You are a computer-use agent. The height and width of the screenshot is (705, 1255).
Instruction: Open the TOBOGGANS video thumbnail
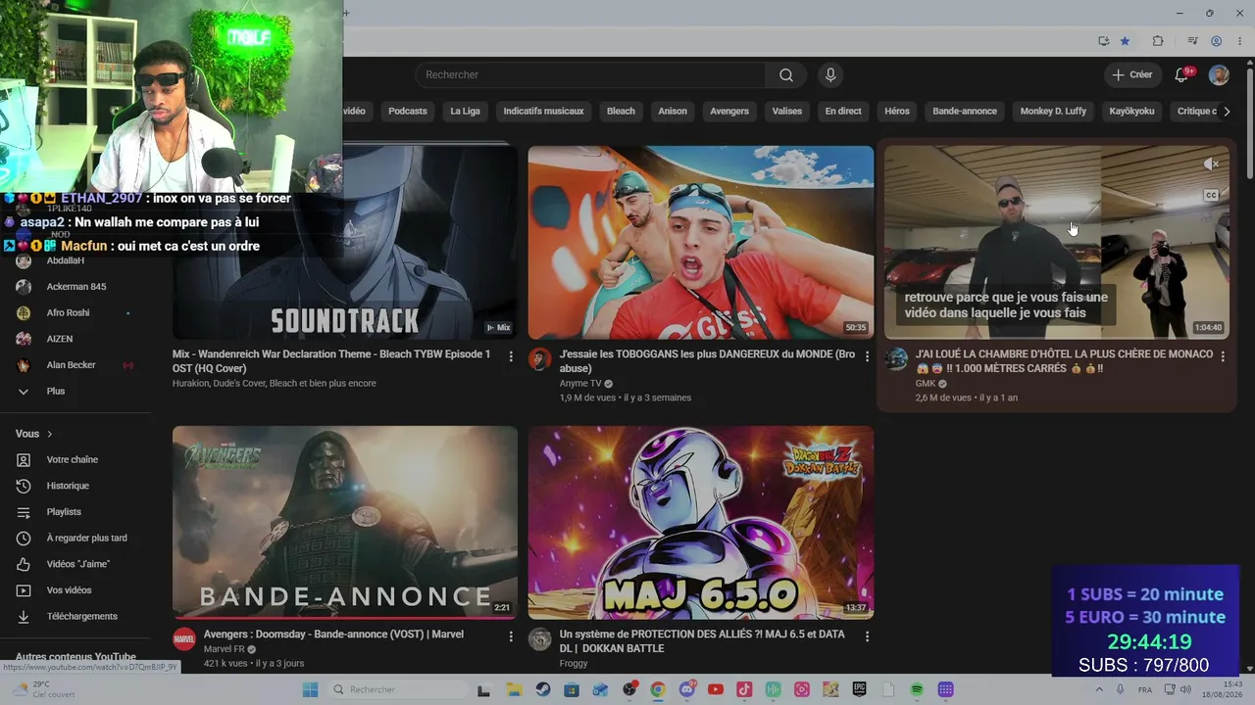click(x=701, y=243)
